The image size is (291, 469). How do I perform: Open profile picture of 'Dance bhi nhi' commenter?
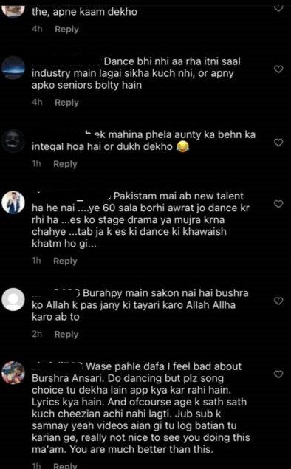coord(13,68)
